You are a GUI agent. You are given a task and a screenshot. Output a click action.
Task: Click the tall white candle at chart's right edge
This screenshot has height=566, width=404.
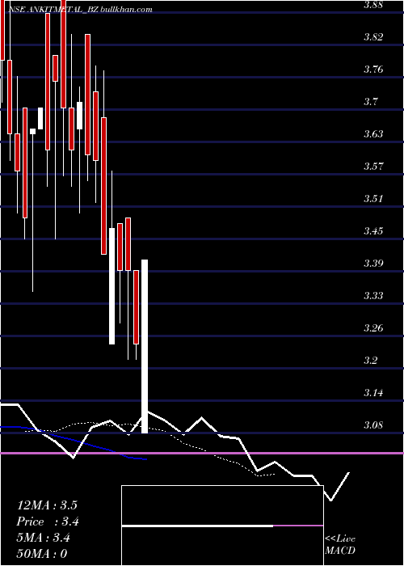145,346
